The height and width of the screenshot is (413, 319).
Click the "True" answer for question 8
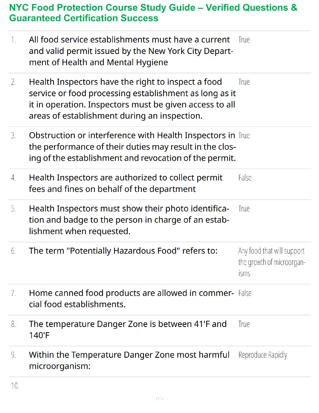[244, 324]
